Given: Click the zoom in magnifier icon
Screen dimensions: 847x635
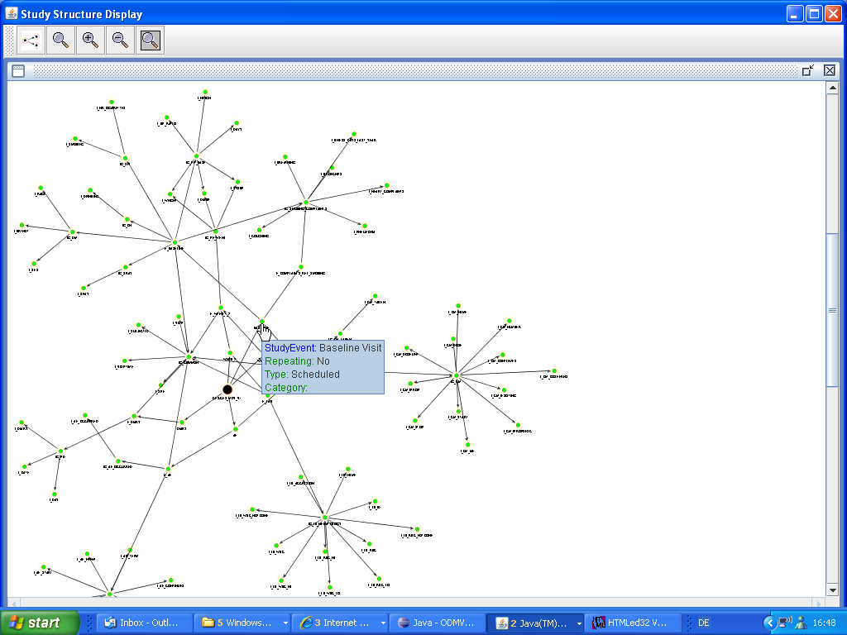Looking at the screenshot, I should 91,40.
